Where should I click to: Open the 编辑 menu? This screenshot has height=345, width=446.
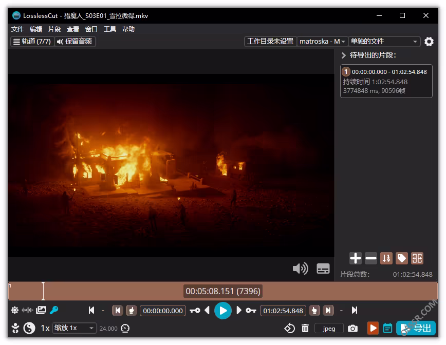click(x=36, y=29)
